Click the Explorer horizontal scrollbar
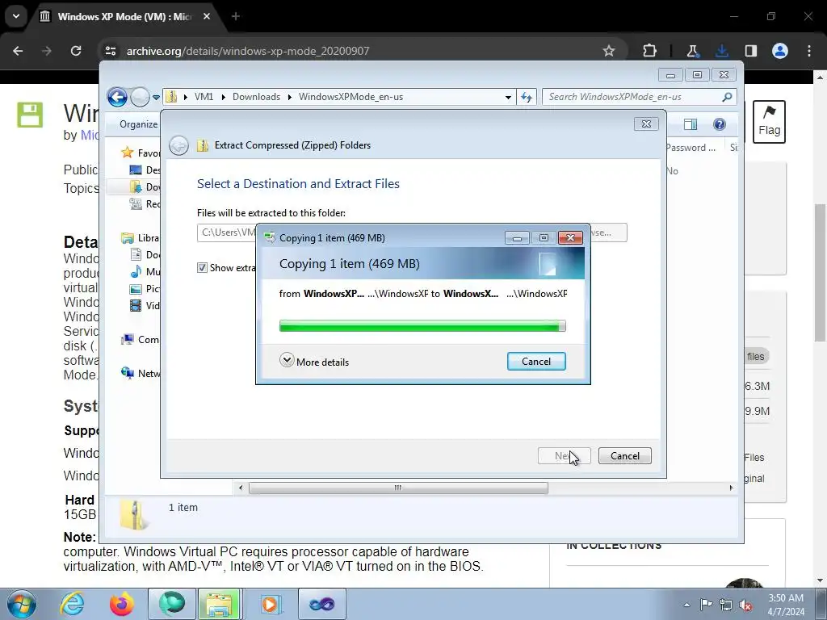The width and height of the screenshot is (827, 620). [398, 488]
